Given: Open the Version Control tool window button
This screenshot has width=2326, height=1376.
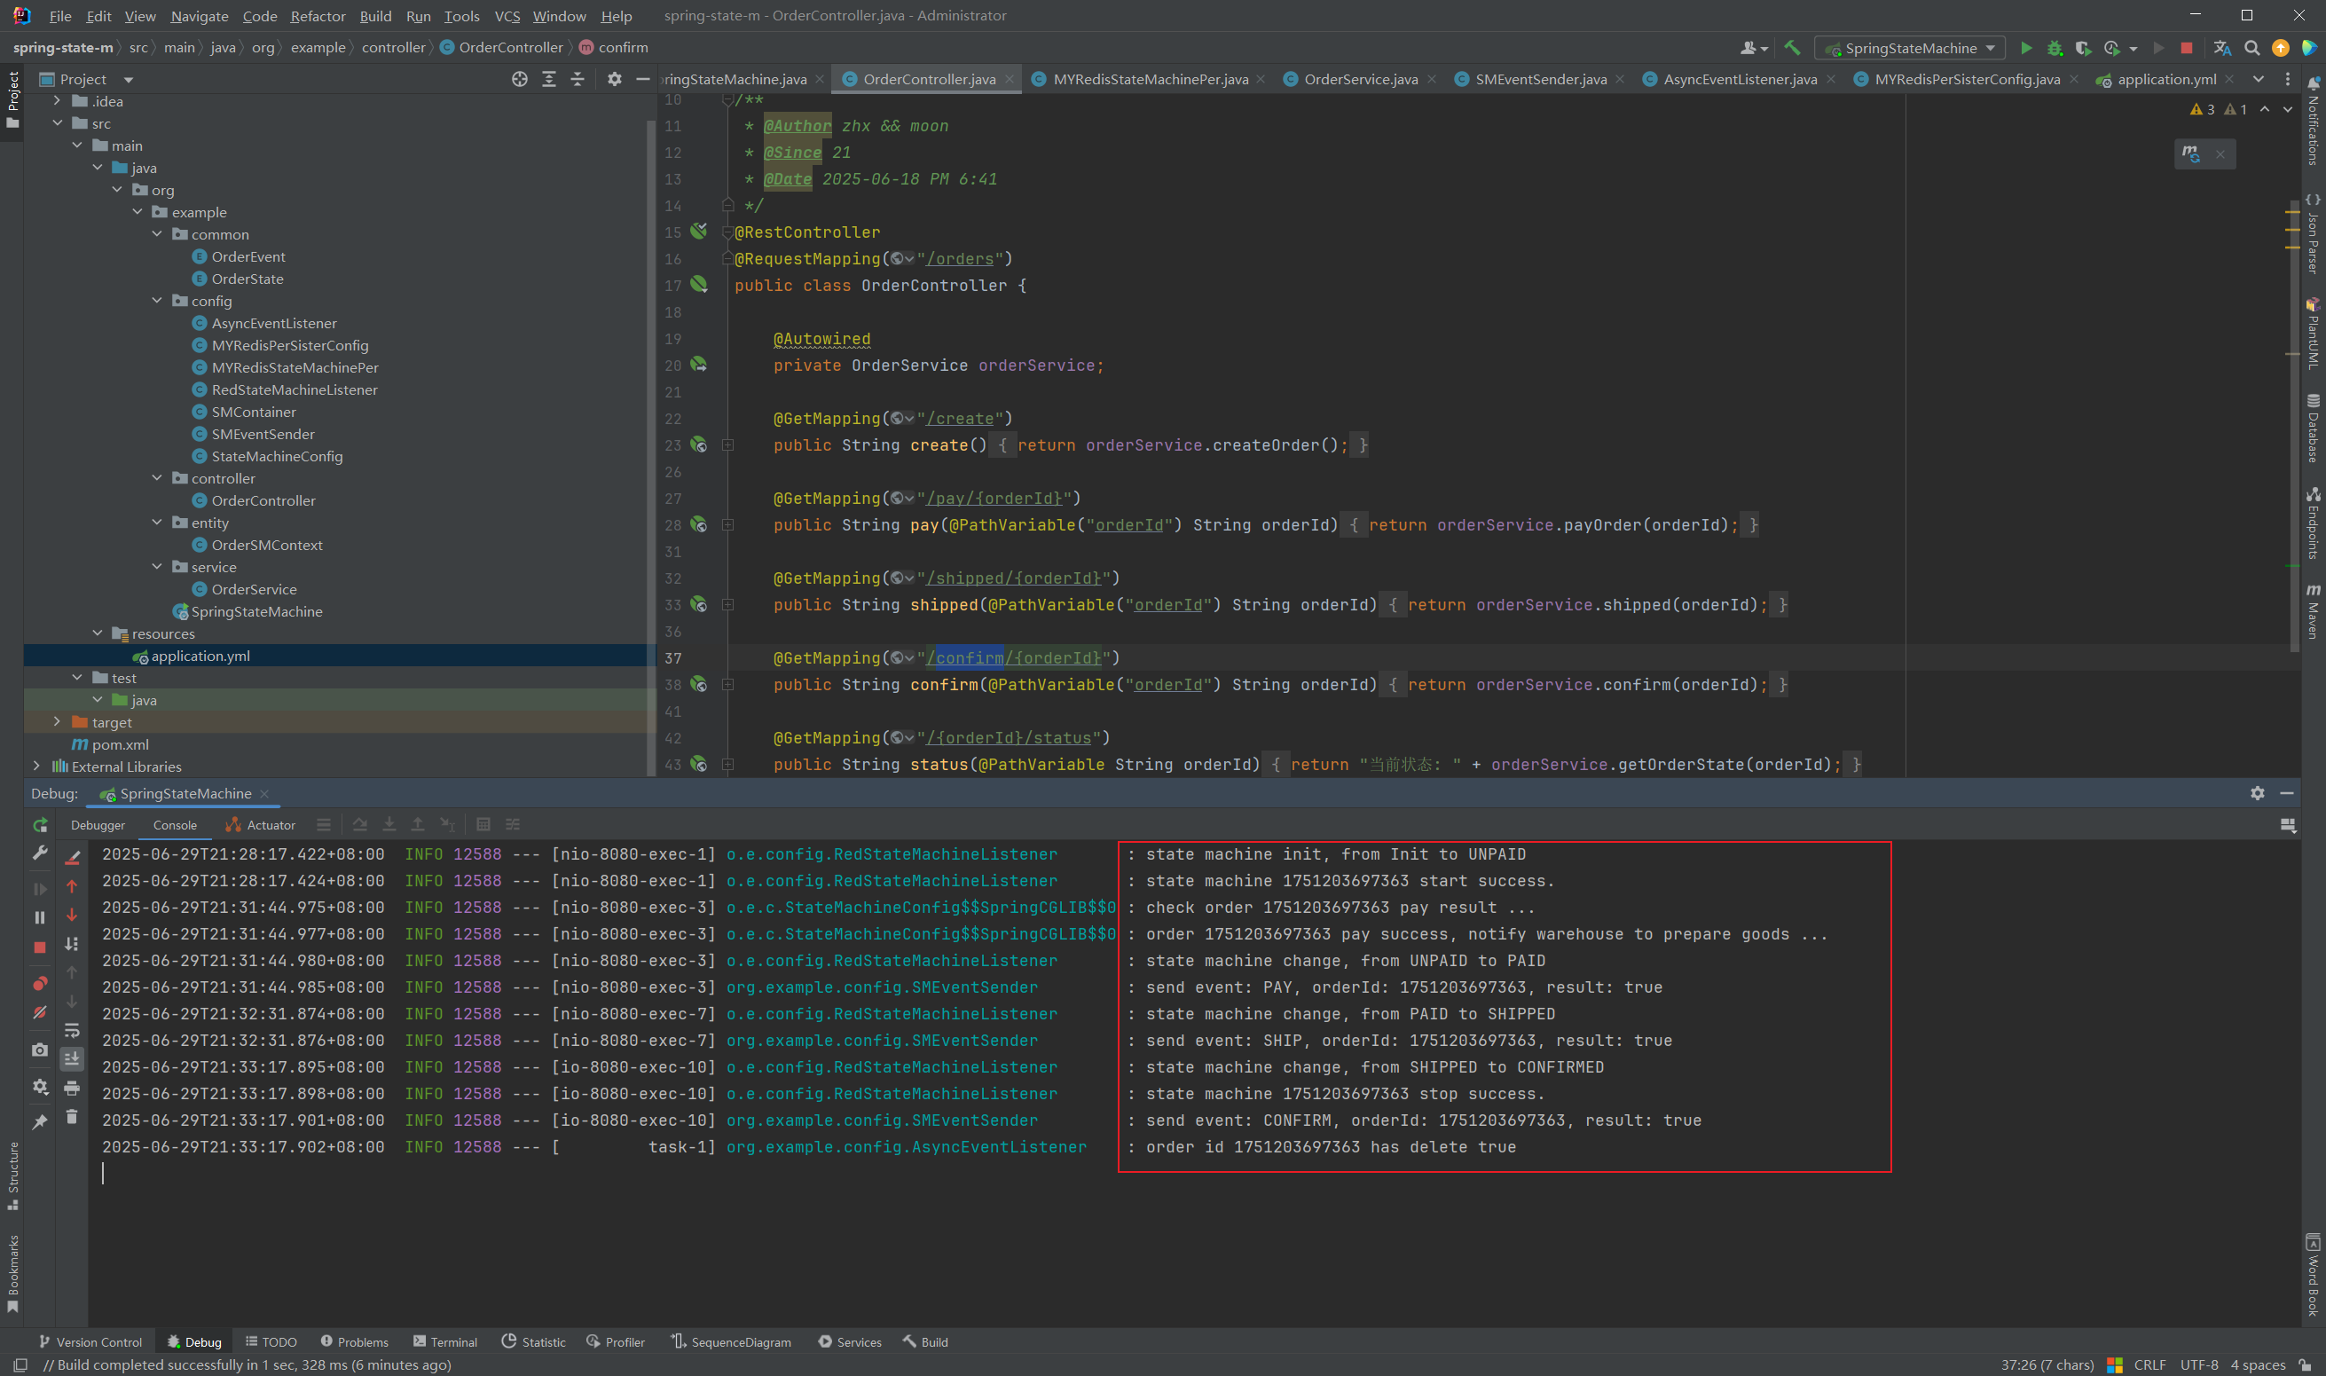Looking at the screenshot, I should click(90, 1342).
